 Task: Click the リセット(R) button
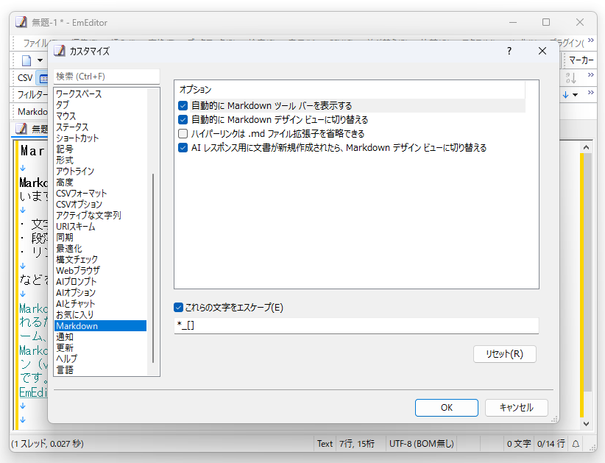504,353
